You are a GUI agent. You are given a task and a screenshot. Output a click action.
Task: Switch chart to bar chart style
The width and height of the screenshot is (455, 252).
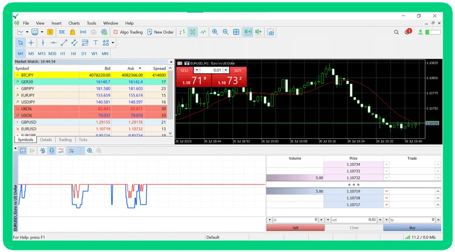pos(182,32)
